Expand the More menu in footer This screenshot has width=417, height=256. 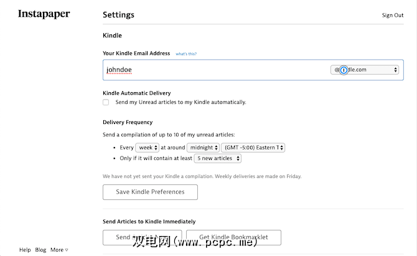pyautogui.click(x=59, y=250)
